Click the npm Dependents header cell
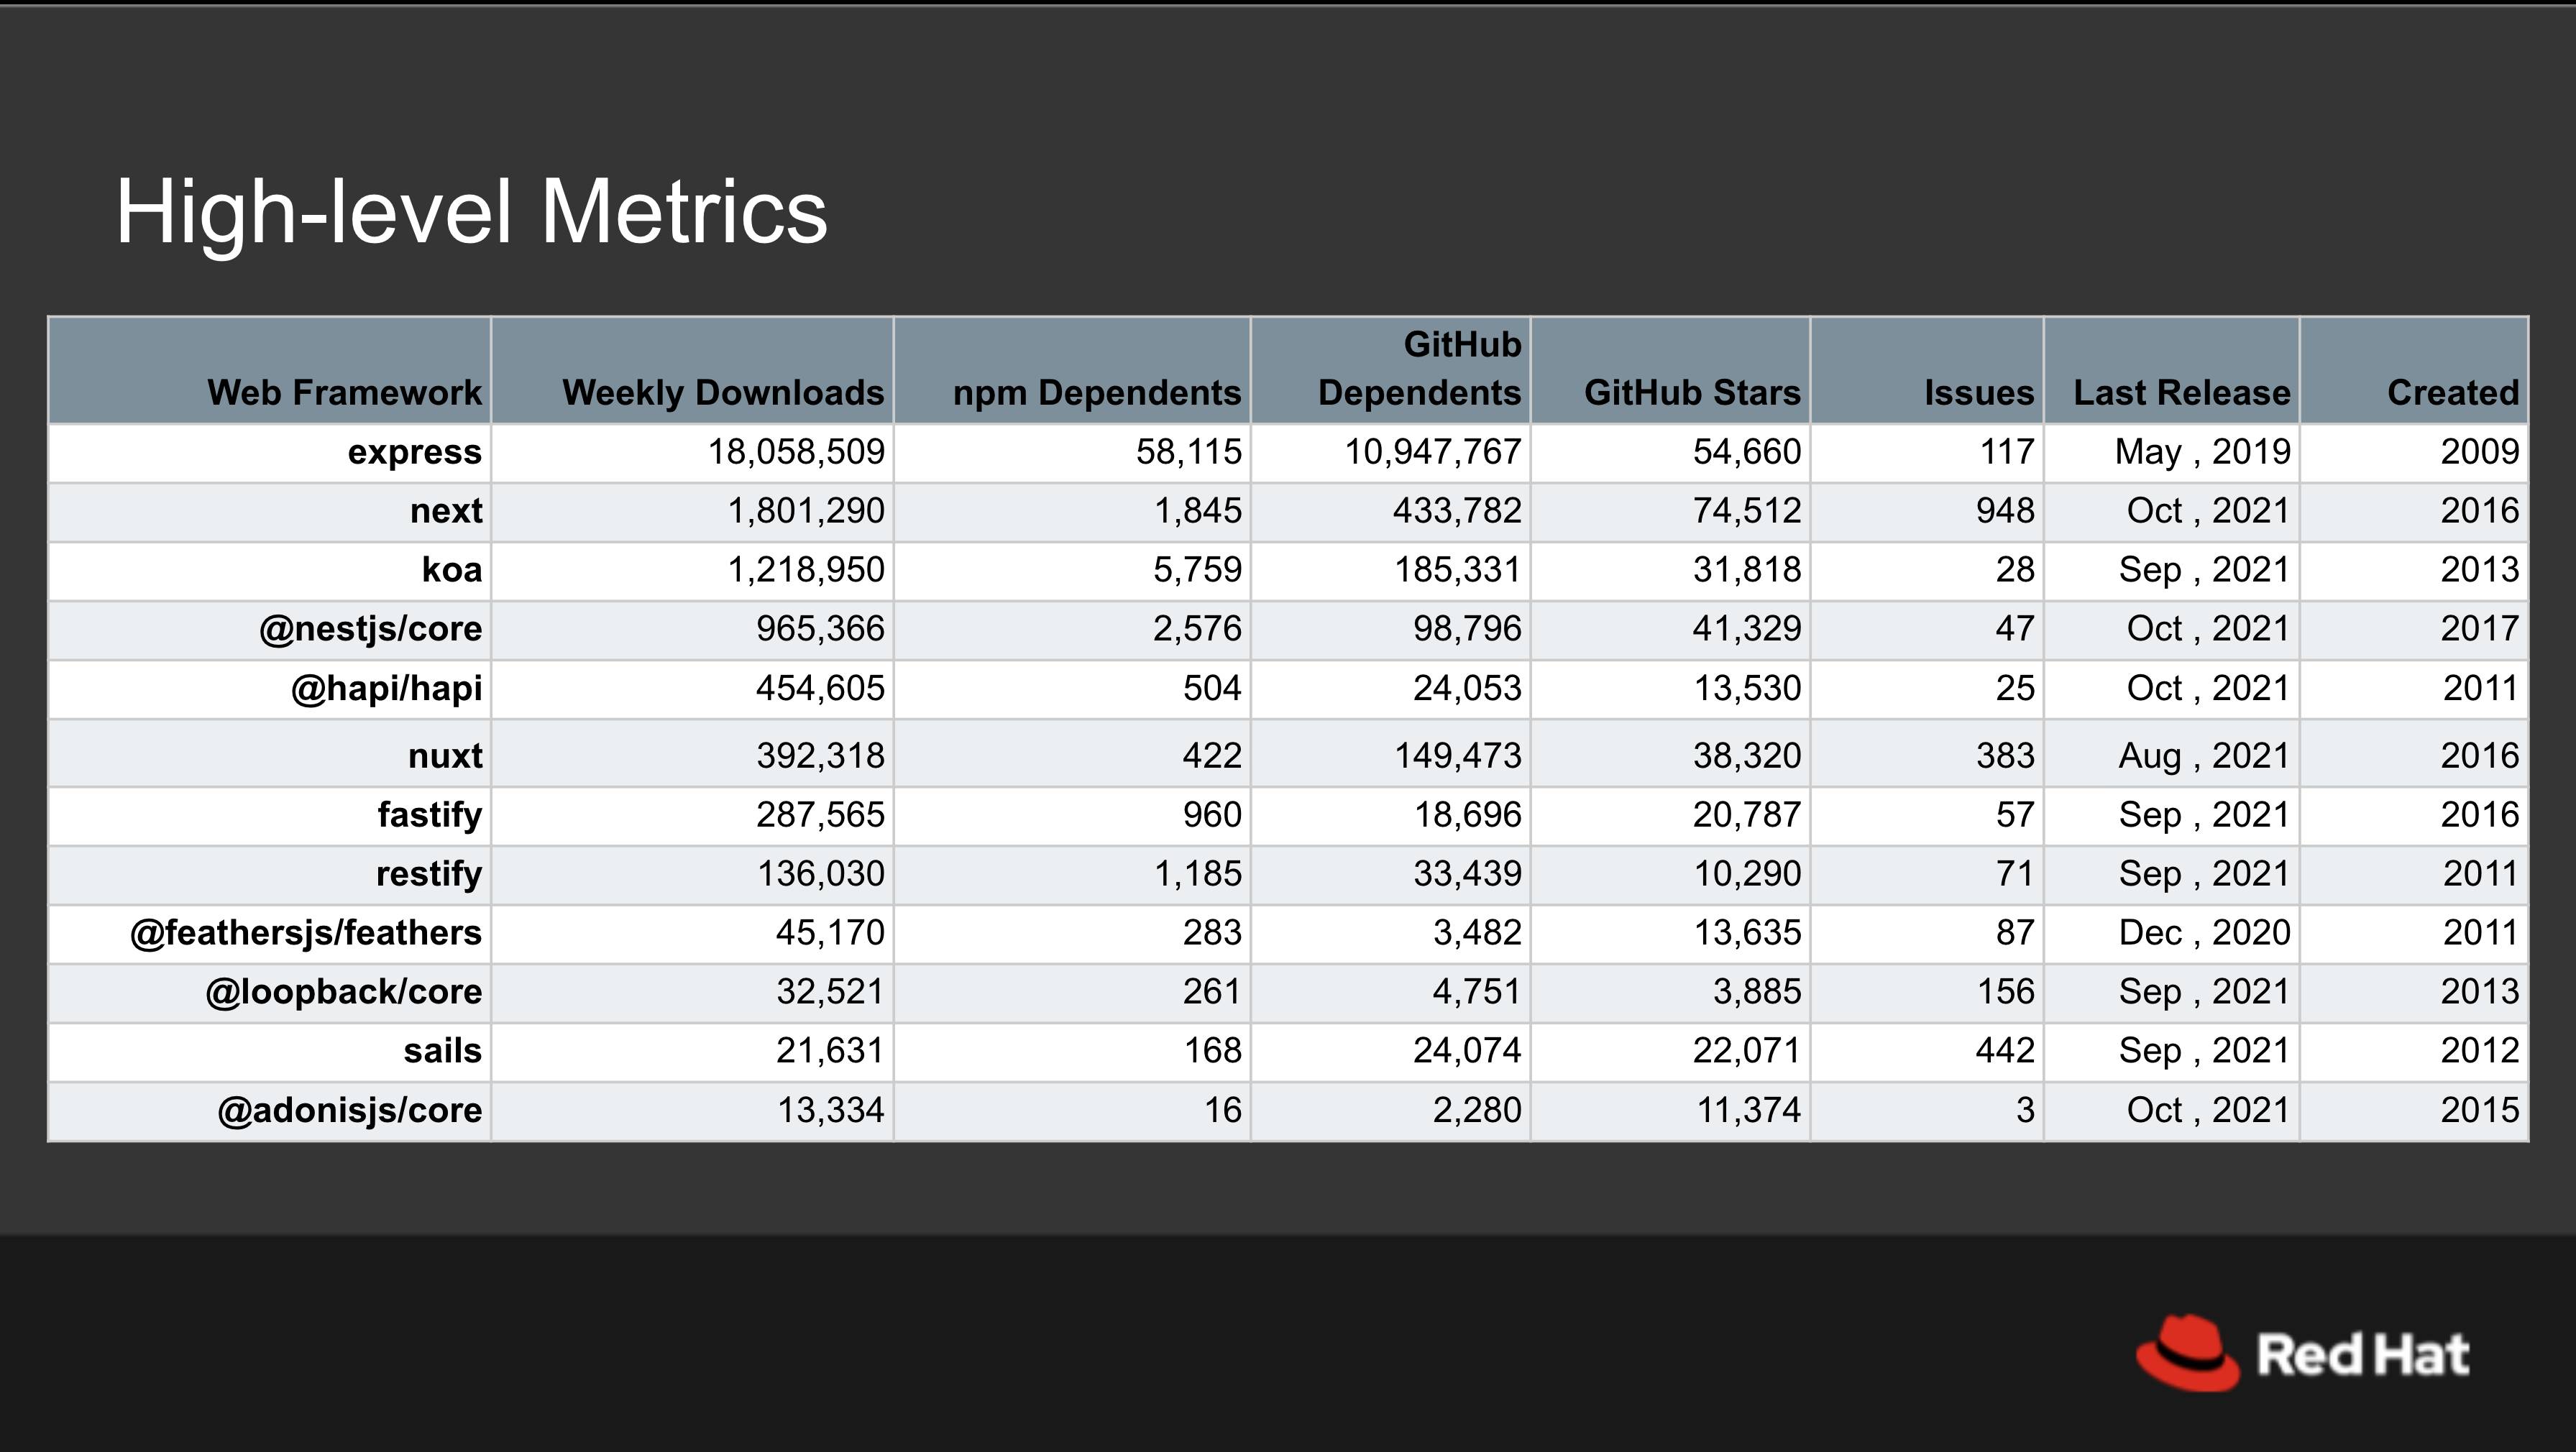The width and height of the screenshot is (2576, 1452). 1096,392
